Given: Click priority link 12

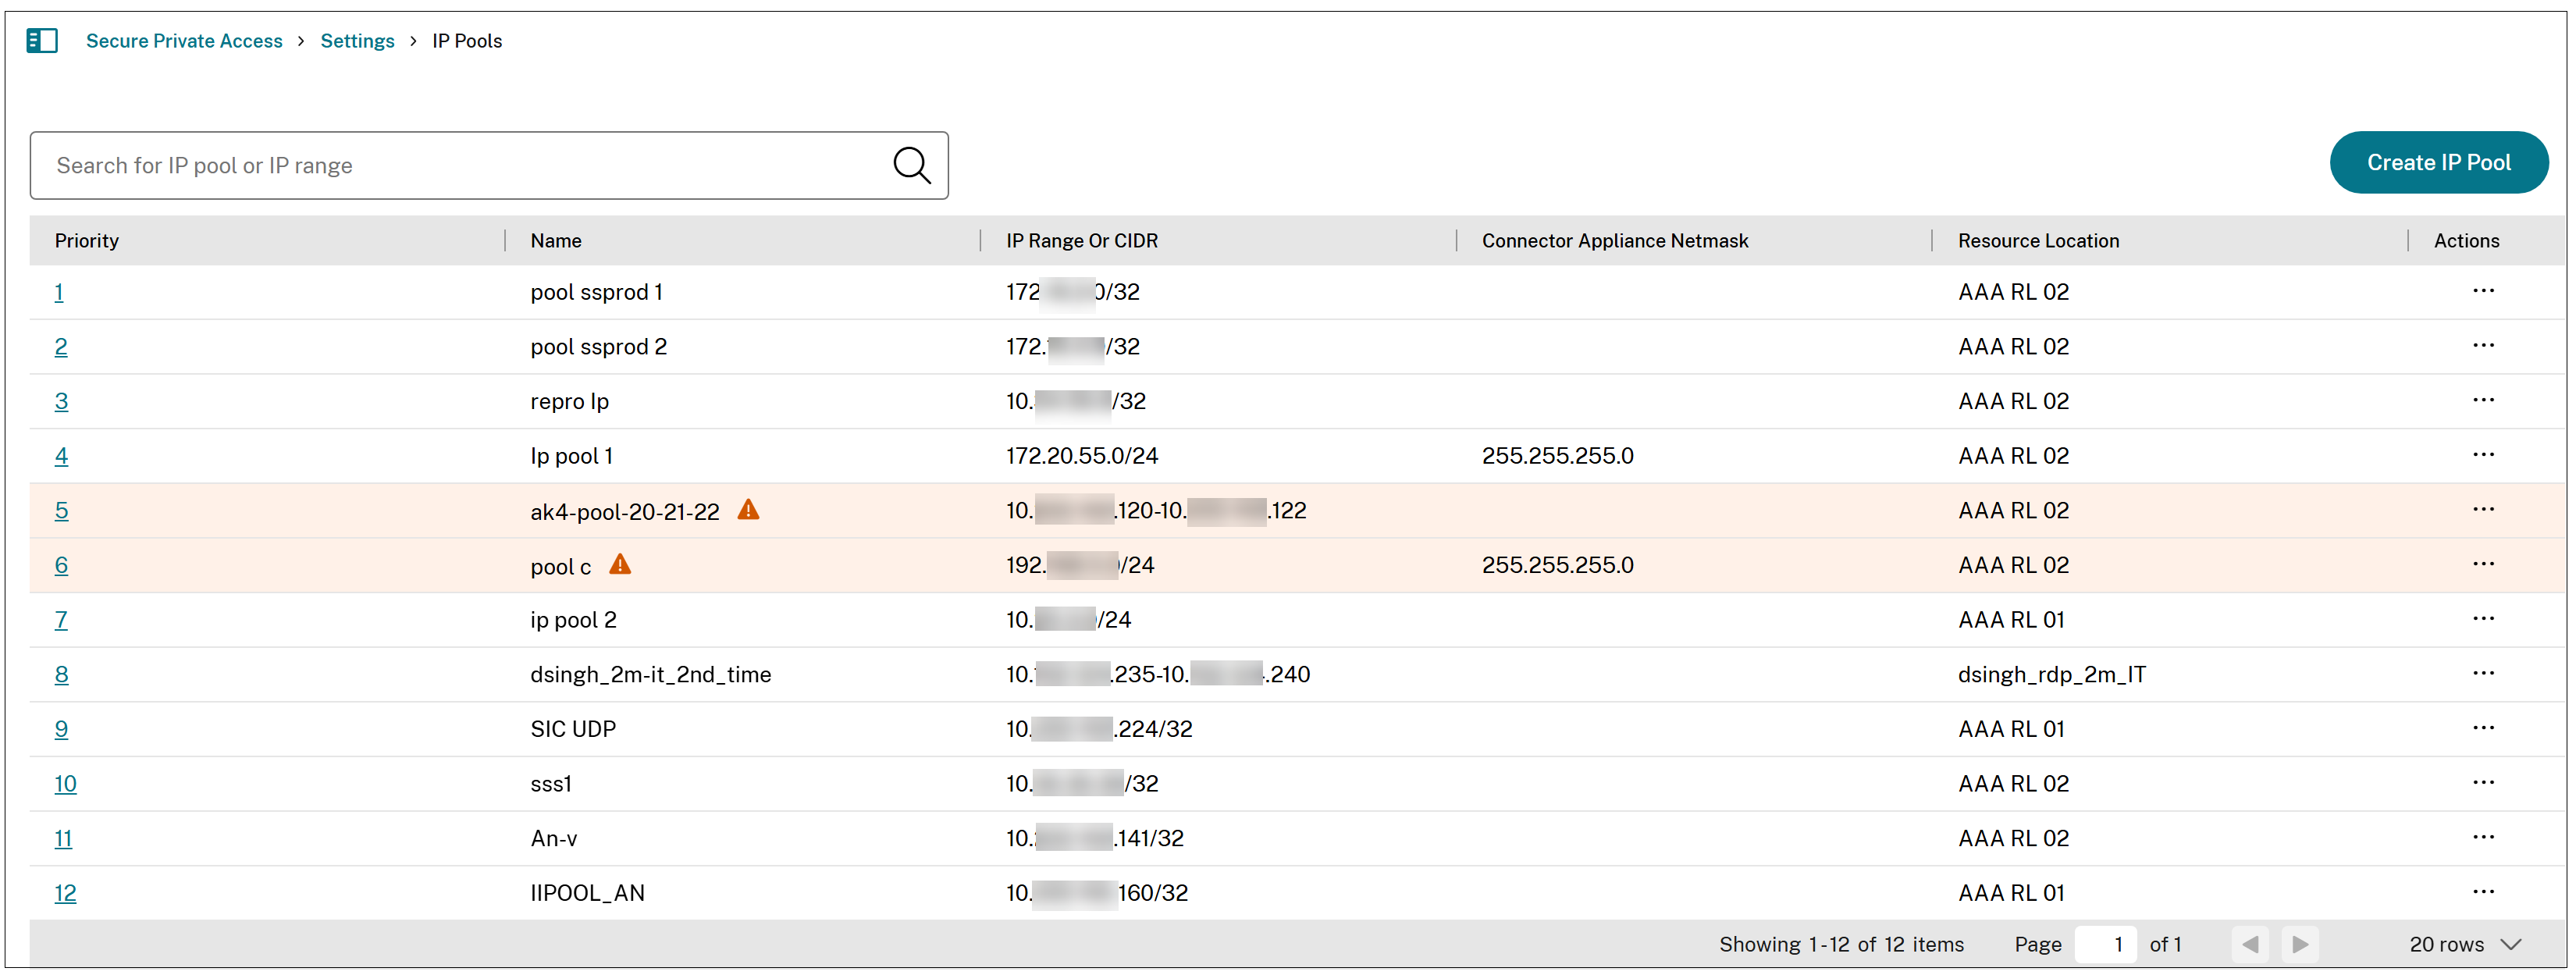Looking at the screenshot, I should [65, 893].
